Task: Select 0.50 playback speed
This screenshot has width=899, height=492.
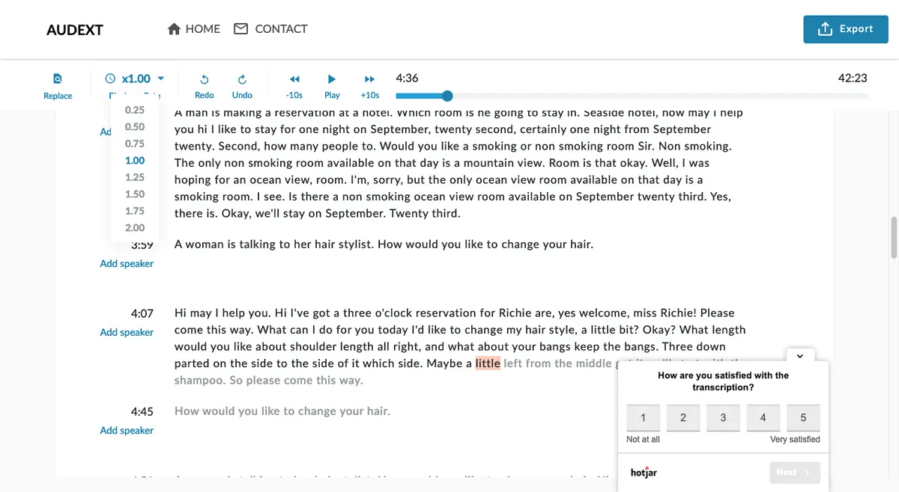Action: tap(135, 127)
